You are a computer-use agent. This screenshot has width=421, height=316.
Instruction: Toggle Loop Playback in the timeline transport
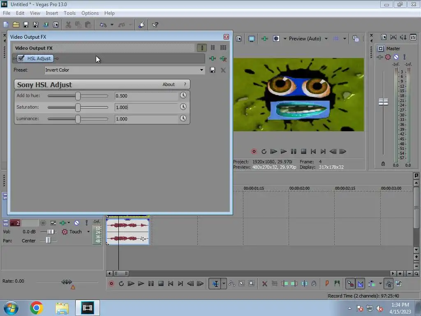(121, 283)
